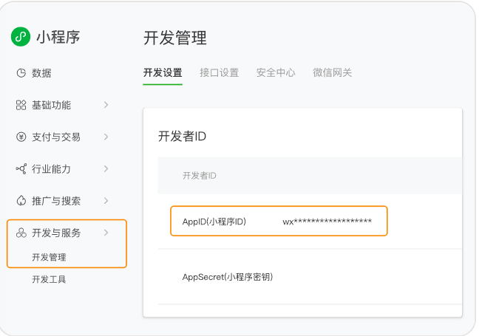Click the 小程序 title text
The width and height of the screenshot is (482, 336).
58,37
